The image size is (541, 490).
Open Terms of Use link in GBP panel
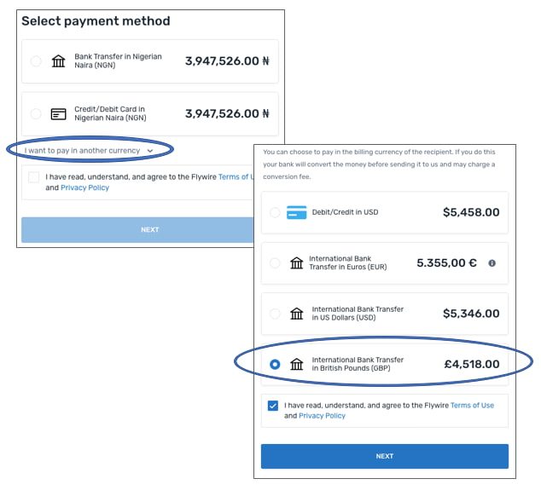(x=472, y=406)
